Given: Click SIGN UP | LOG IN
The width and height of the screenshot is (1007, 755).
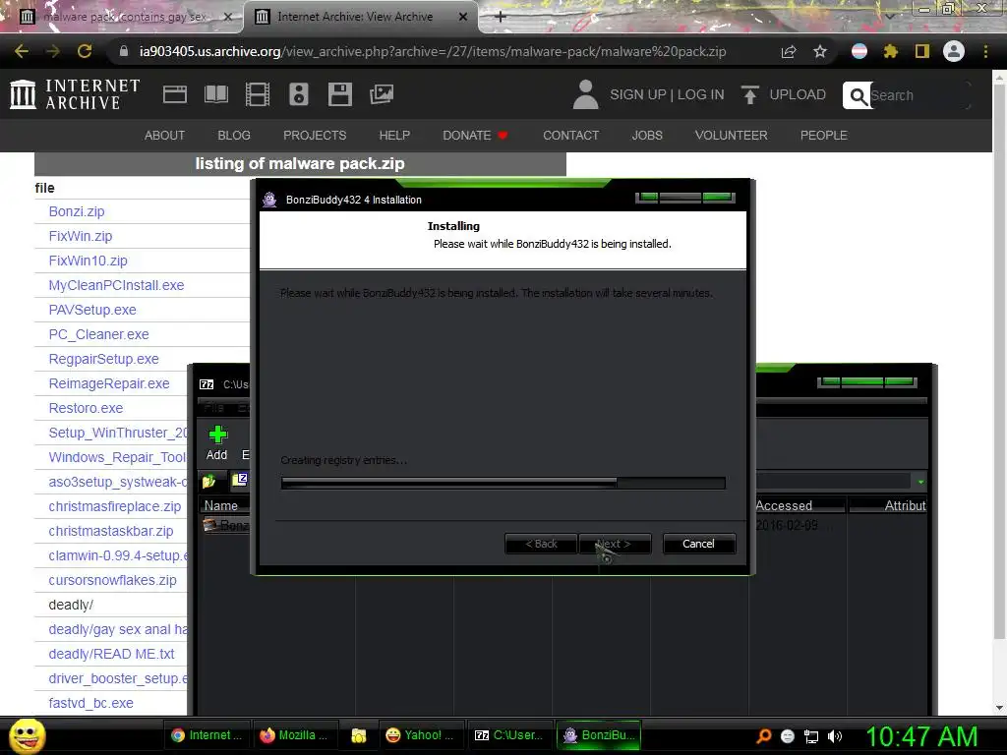Looking at the screenshot, I should (x=667, y=94).
